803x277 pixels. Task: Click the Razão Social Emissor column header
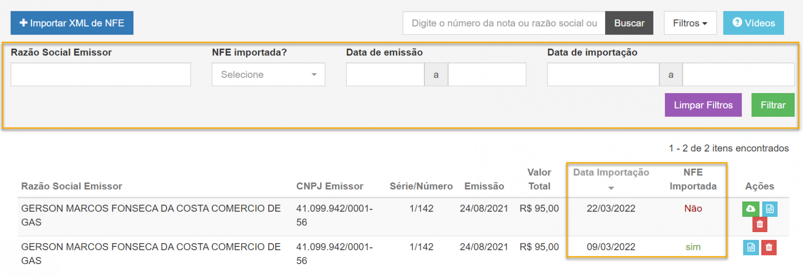coord(72,186)
